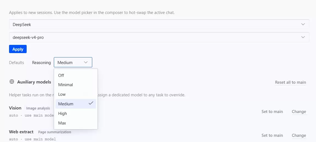Click the DeepSeek provider dropdown chevron
Viewport: 316px width, 142px height.
(303, 24)
